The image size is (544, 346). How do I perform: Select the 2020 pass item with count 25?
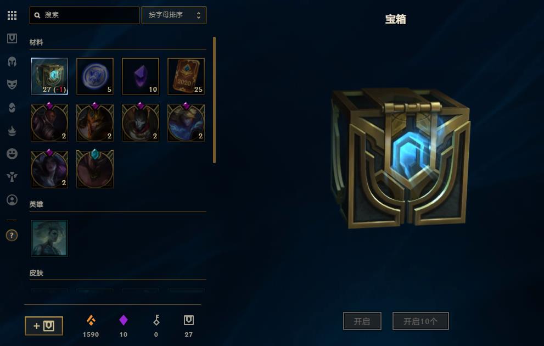point(186,76)
